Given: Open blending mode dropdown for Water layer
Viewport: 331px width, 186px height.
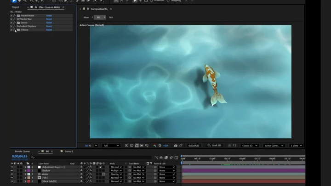Looking at the screenshot, I should coord(116,175).
